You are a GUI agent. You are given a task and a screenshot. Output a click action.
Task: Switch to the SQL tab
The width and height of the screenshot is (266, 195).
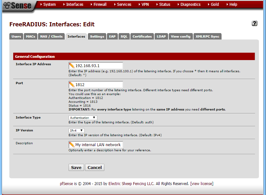tap(124, 36)
